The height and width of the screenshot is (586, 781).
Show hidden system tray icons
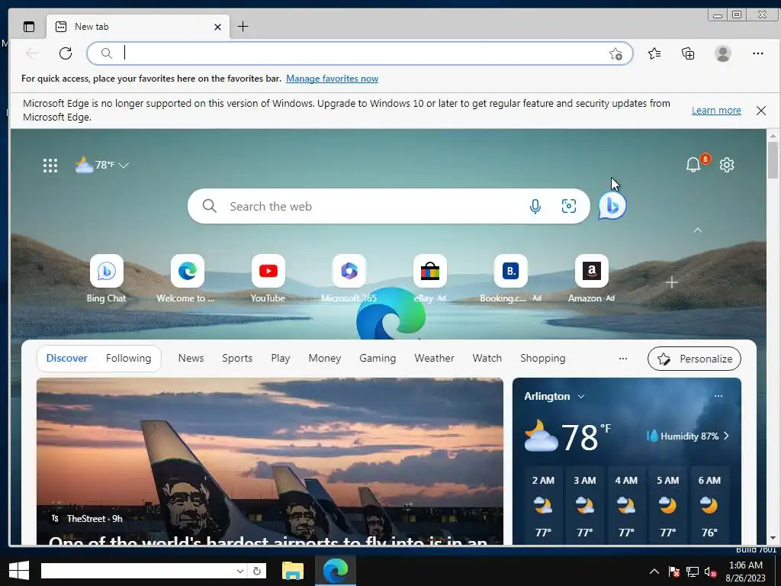coord(654,572)
